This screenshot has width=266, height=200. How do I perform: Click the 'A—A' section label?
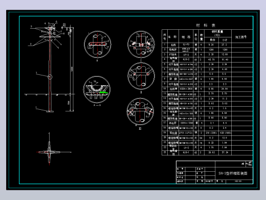(x=97, y=105)
